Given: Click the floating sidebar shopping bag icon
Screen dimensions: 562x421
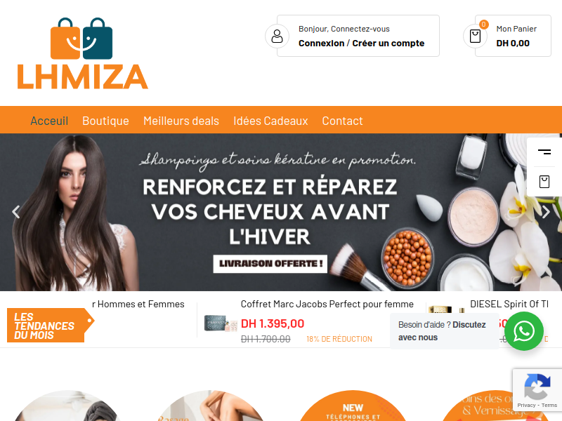Looking at the screenshot, I should coord(544,182).
